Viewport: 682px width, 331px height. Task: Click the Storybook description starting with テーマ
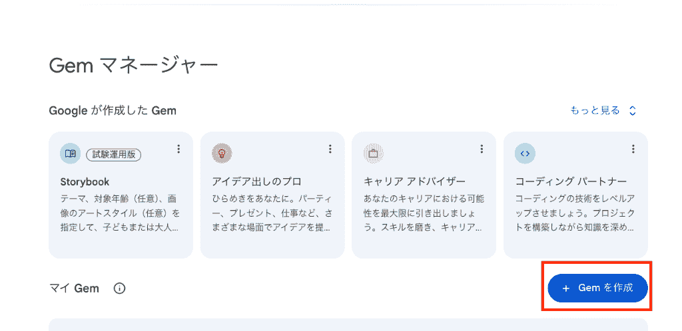pos(120,213)
